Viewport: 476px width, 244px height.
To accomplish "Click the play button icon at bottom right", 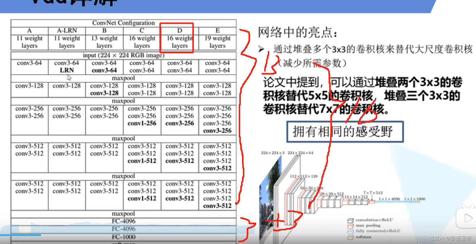I will coord(468,218).
